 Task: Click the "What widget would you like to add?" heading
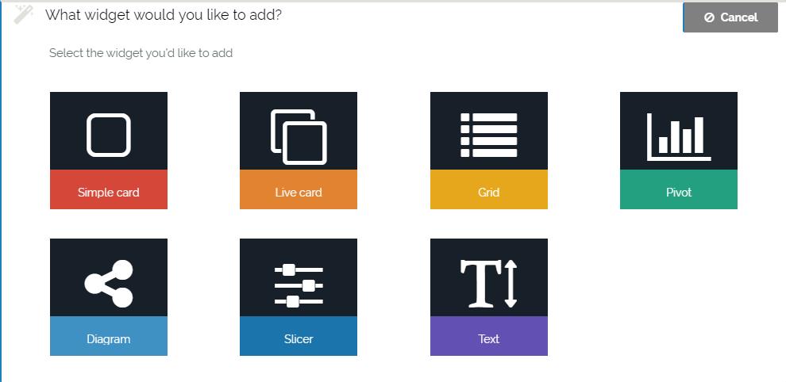tap(164, 15)
